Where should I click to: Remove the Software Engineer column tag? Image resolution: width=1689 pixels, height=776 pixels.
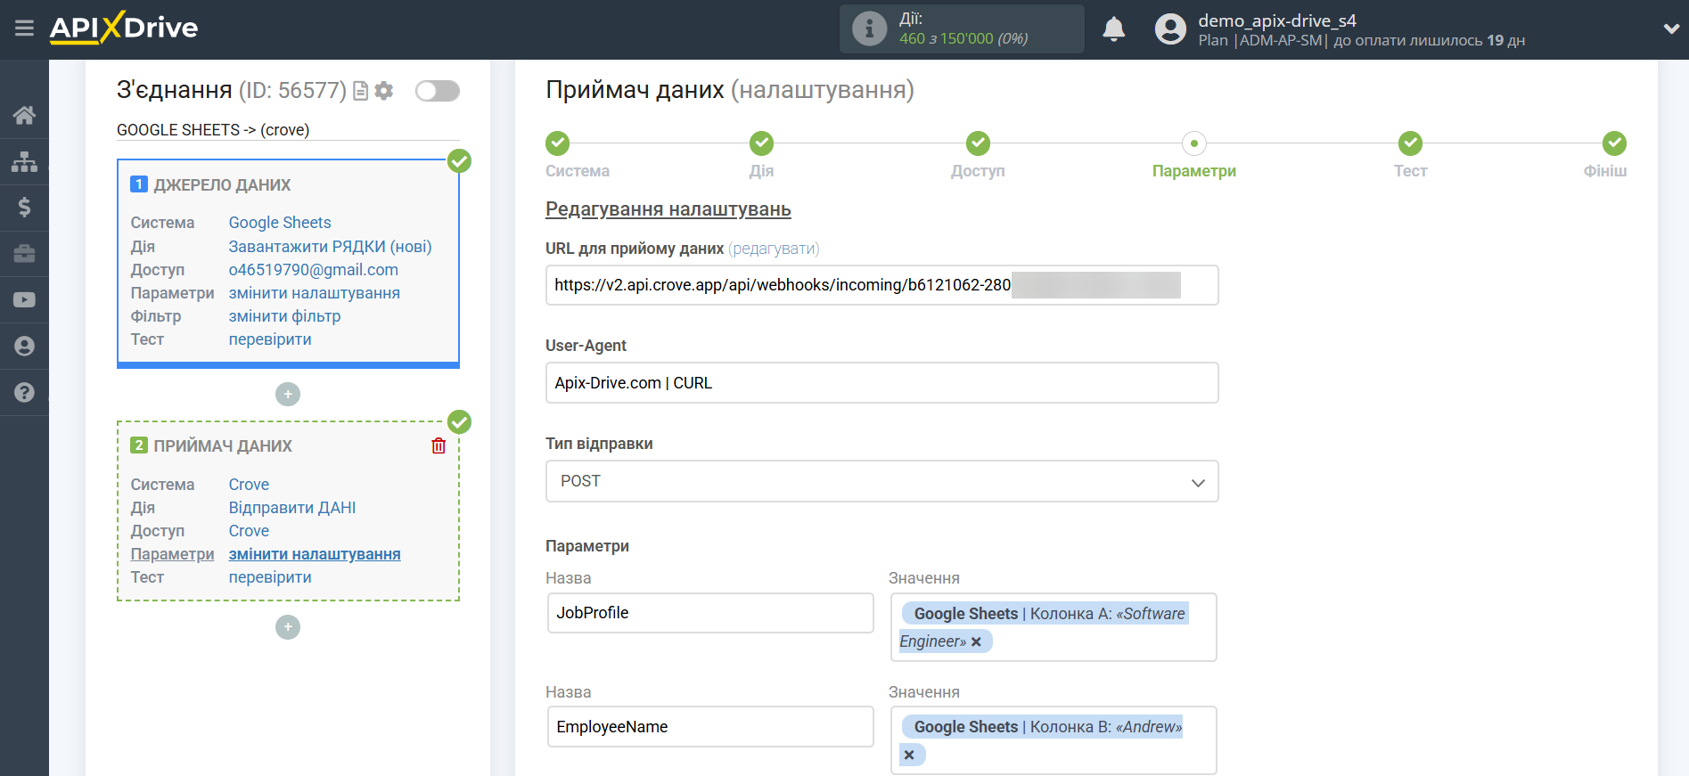[976, 641]
